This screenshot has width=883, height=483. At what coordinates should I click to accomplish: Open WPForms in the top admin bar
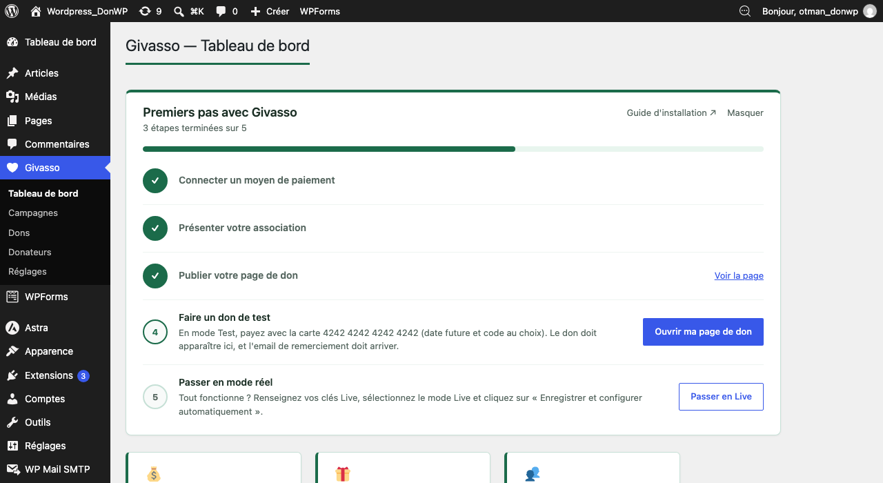320,11
